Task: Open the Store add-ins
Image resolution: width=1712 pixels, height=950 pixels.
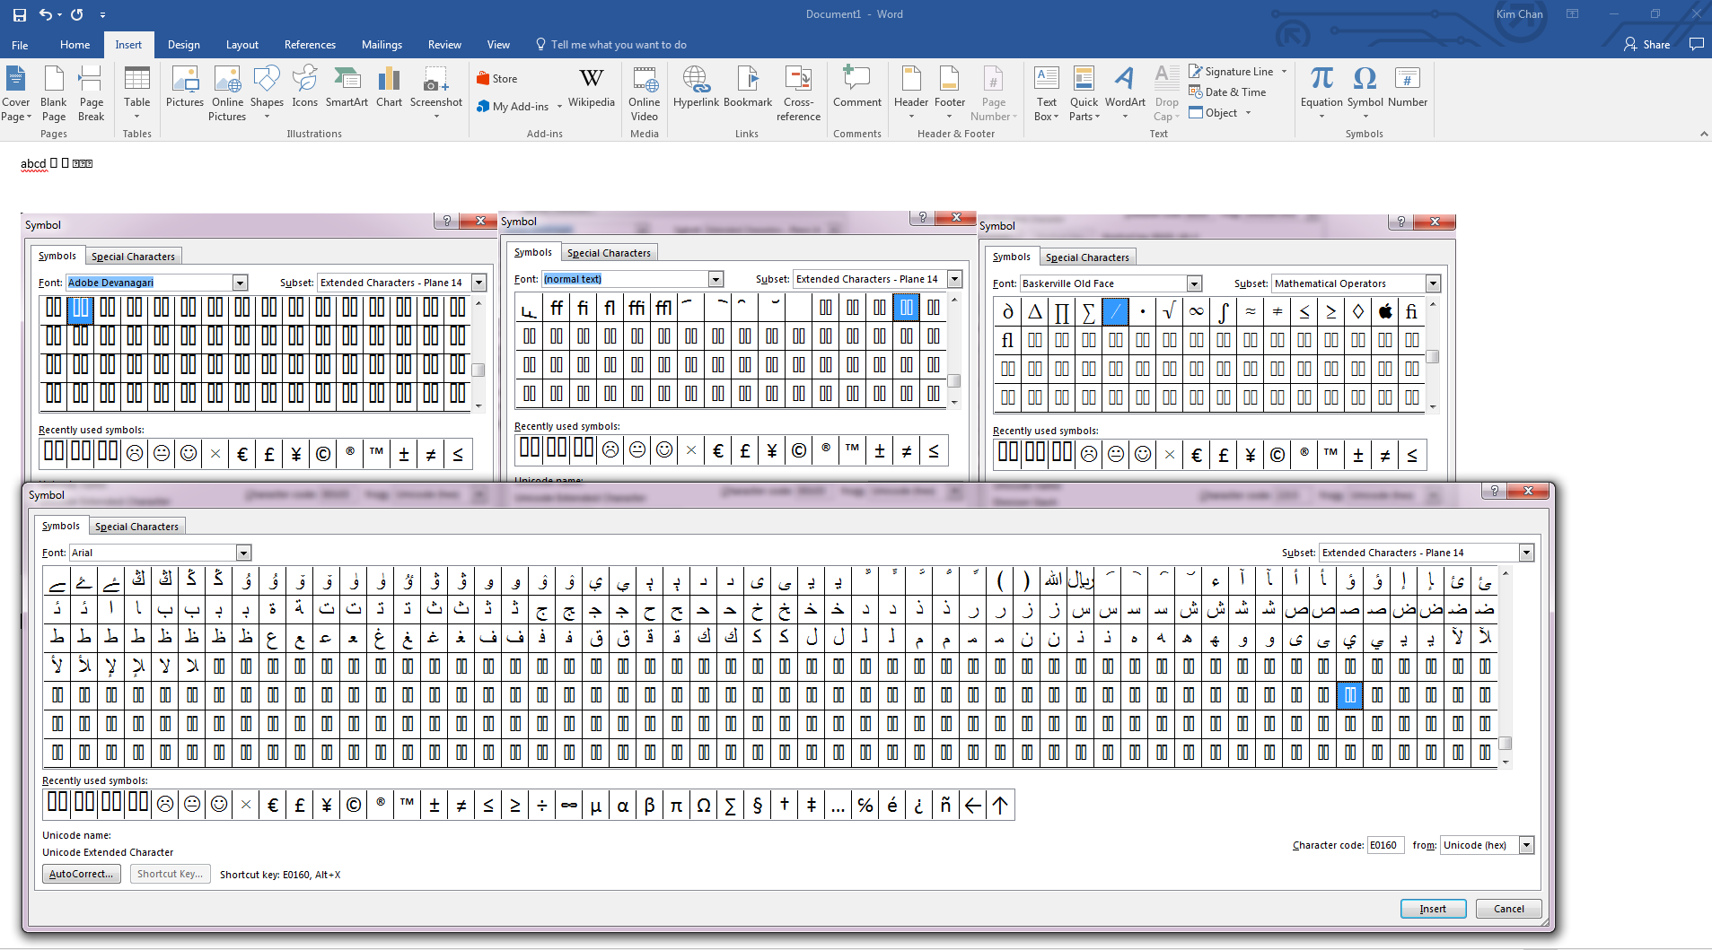Action: tap(497, 79)
